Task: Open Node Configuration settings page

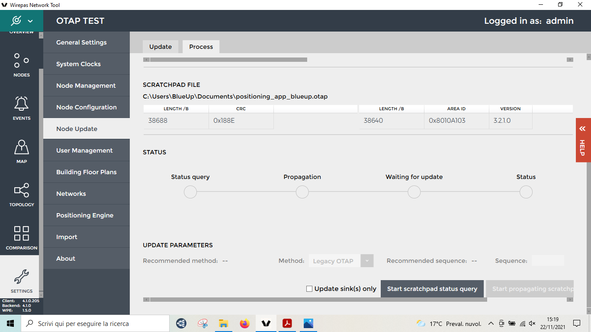Action: click(87, 107)
